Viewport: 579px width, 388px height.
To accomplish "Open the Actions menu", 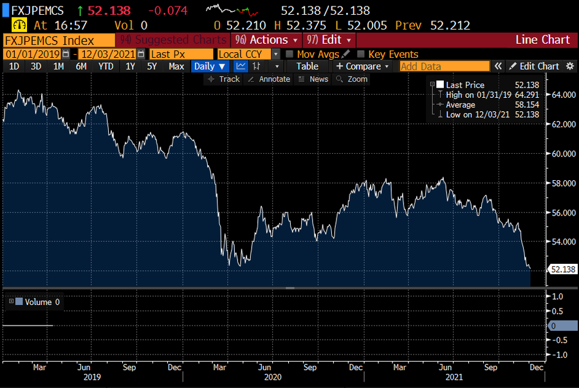I will 267,40.
